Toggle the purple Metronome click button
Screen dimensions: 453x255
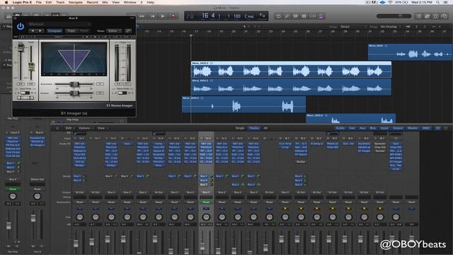[x=321, y=16]
